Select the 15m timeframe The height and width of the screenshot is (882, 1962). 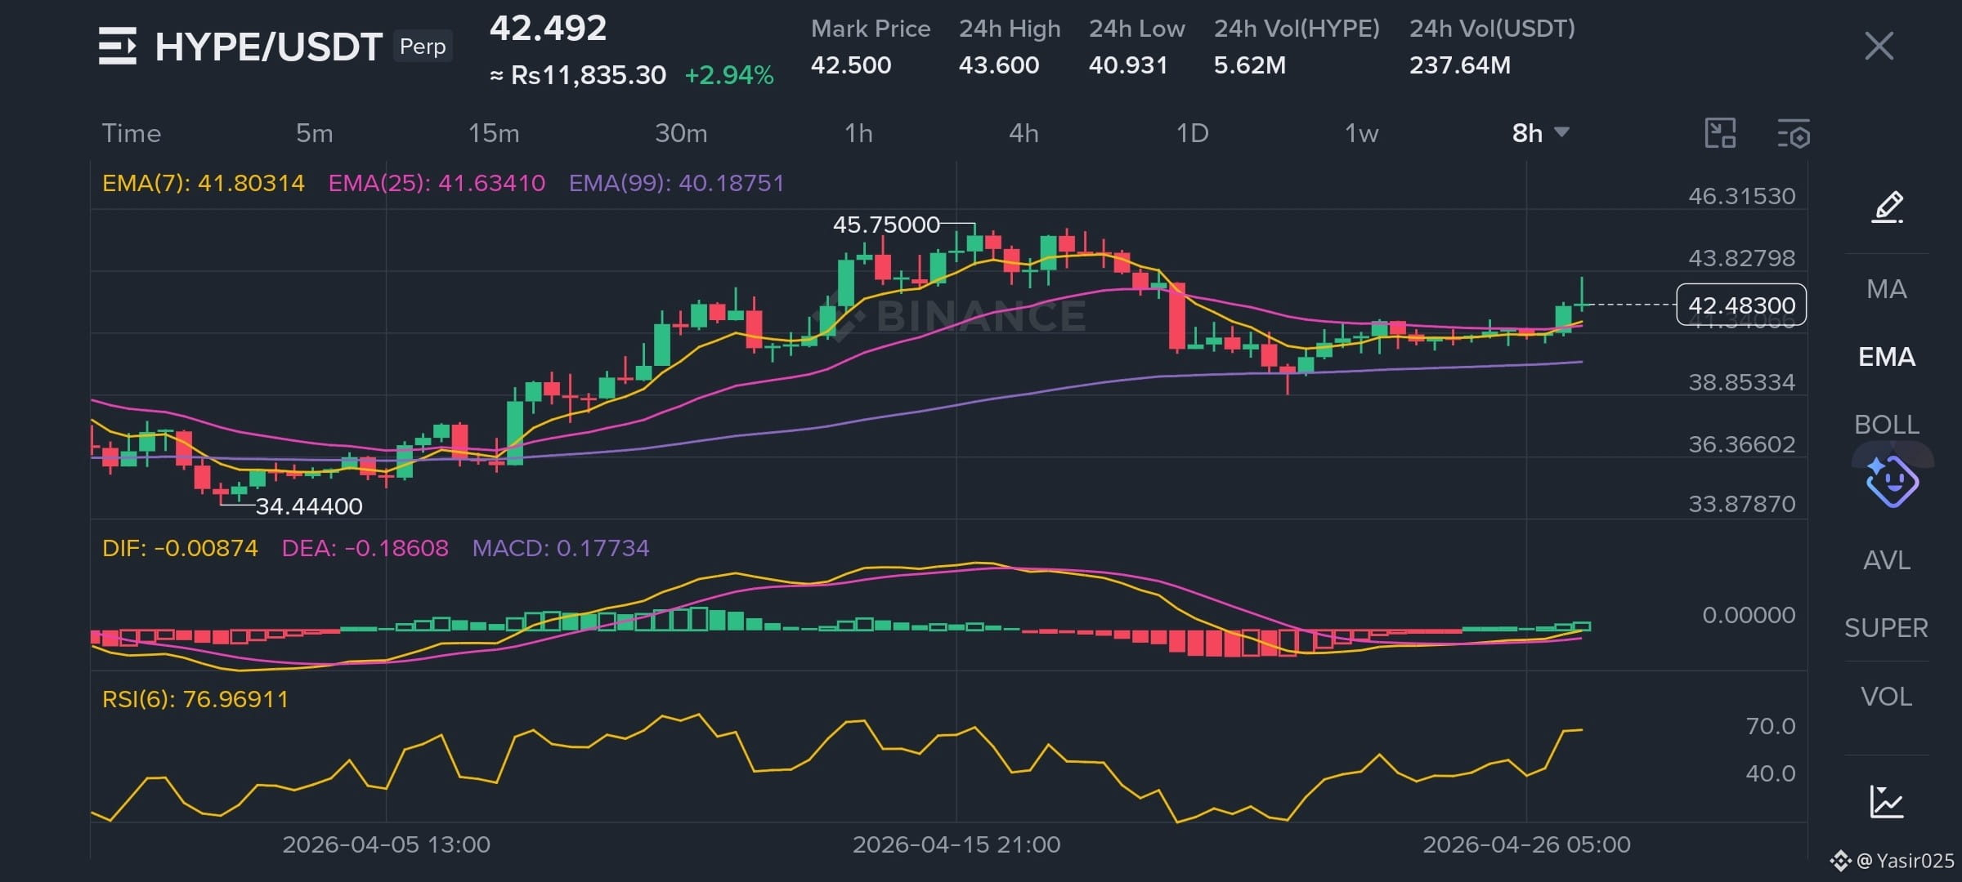tap(494, 133)
